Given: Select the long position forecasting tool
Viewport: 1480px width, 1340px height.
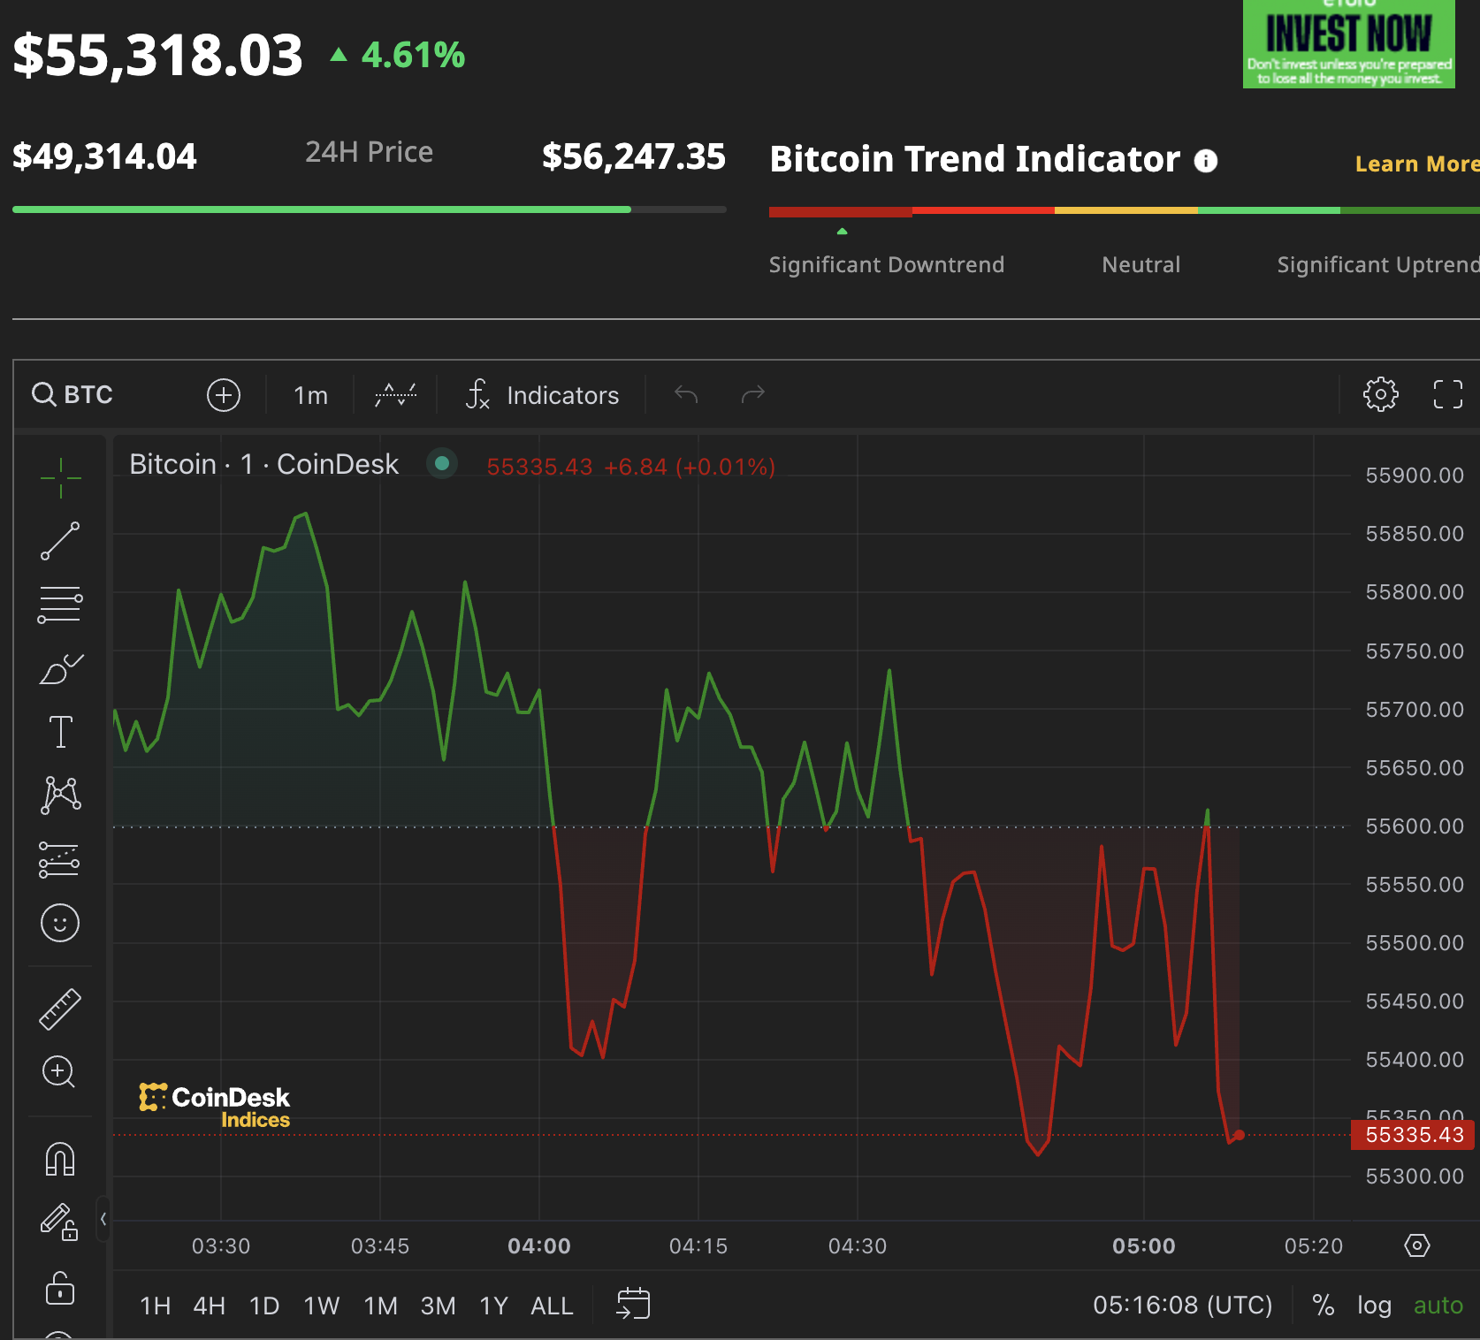Looking at the screenshot, I should [x=60, y=860].
